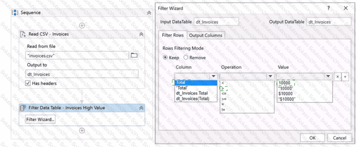Viewport: 356px width, 147px height.
Task: Switch to the Output Columns tab
Action: [206, 35]
